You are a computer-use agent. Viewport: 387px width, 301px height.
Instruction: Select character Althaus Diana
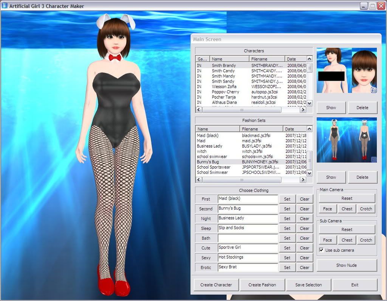(x=251, y=102)
